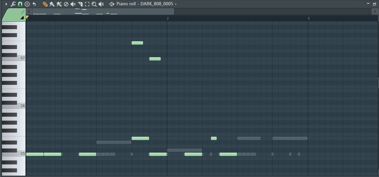Image resolution: width=379 pixels, height=177 pixels.
Task: Click the target channel speaker icon
Action: point(112,4)
